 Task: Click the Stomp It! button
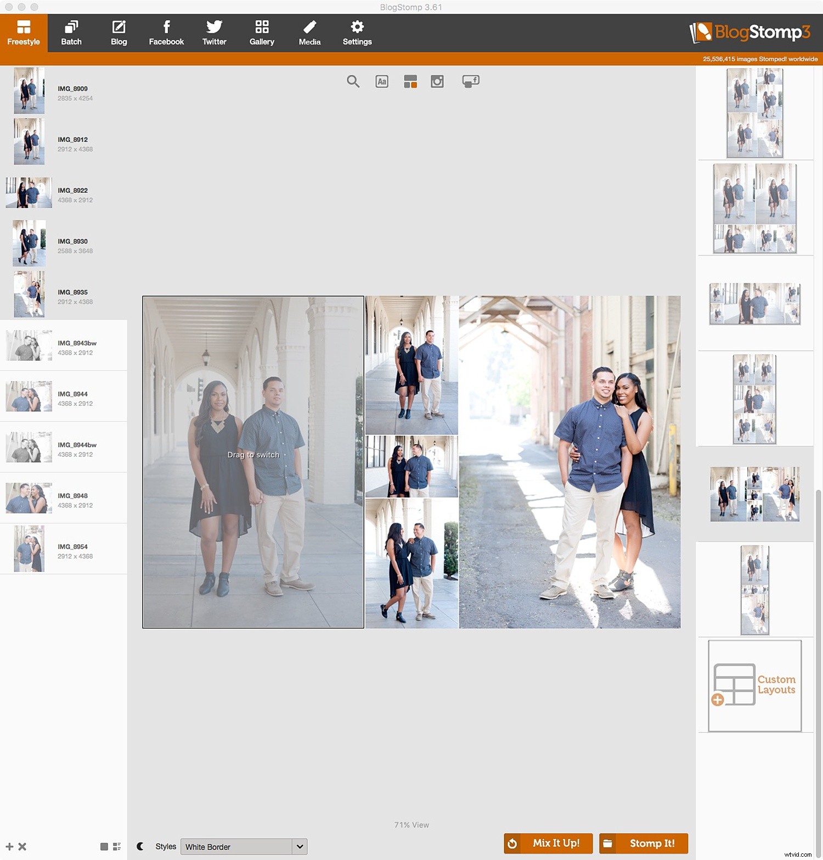[x=643, y=844]
